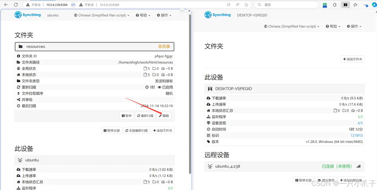Open 最近更改 in DESKTOP-VSPEQID pane
The width and height of the screenshot is (377, 190).
[x=326, y=180]
